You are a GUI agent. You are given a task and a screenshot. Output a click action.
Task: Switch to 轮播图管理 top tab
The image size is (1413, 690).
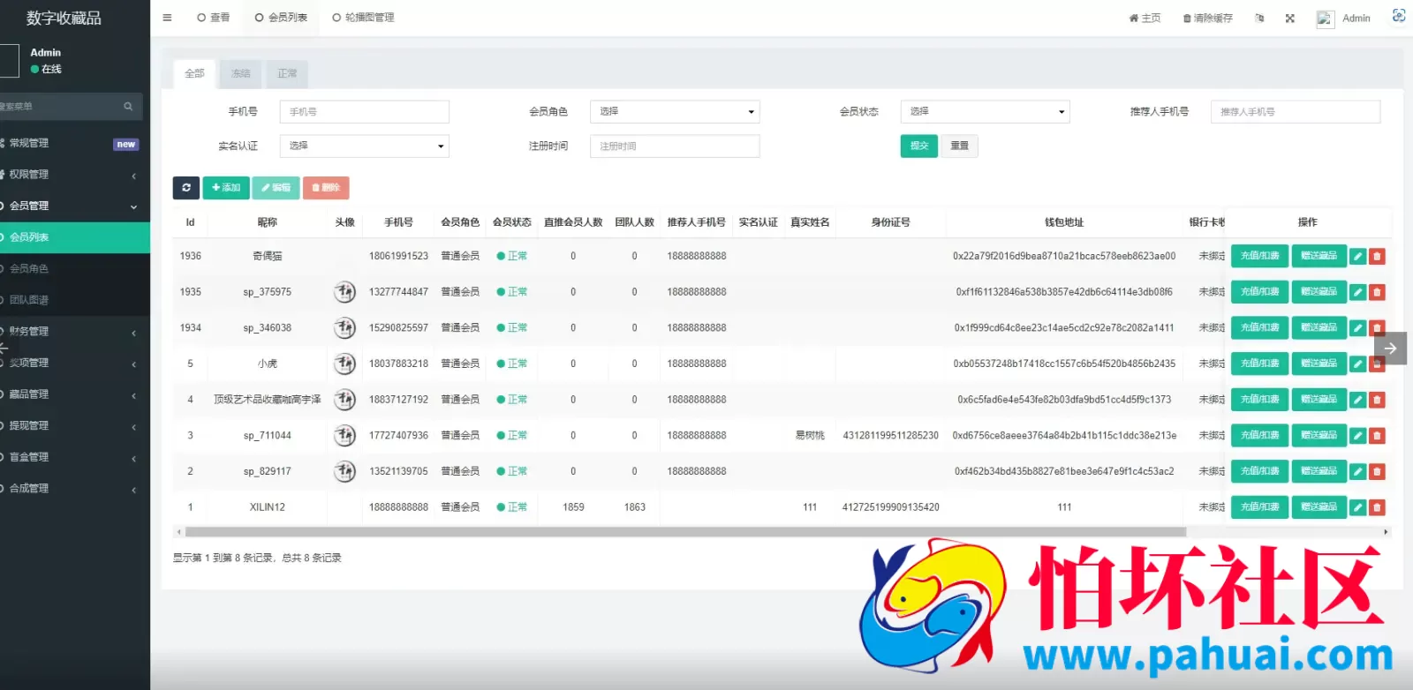363,18
